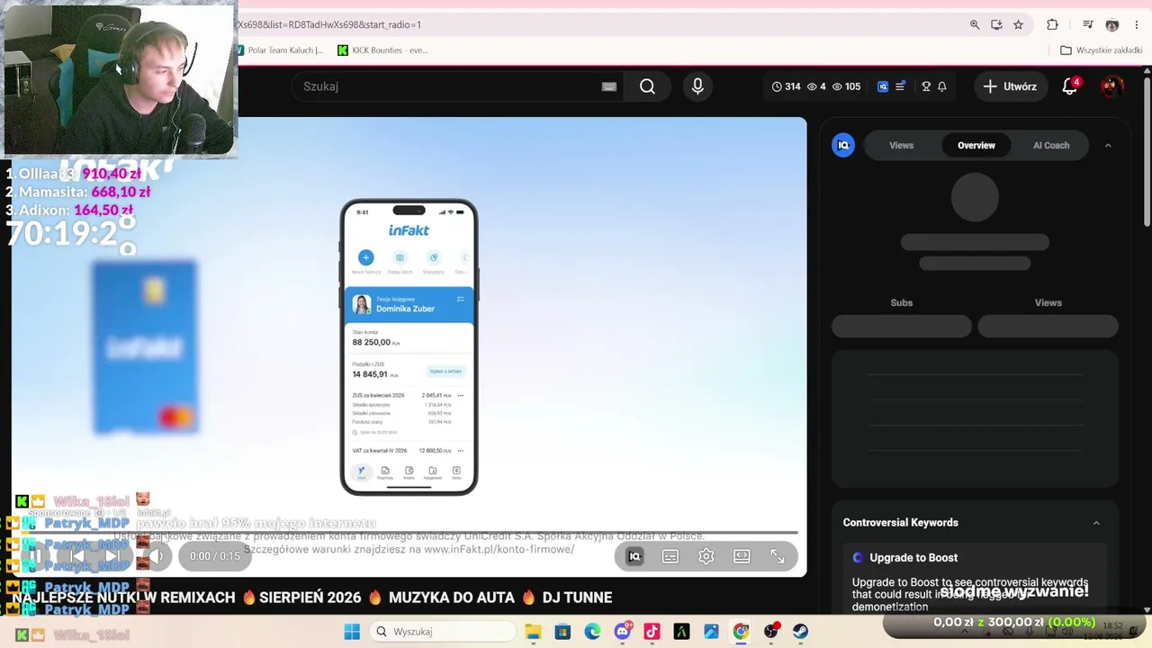Screen dimensions: 1152x648
Task: Collapse the vidIQ panel with top chevron
Action: click(1108, 145)
